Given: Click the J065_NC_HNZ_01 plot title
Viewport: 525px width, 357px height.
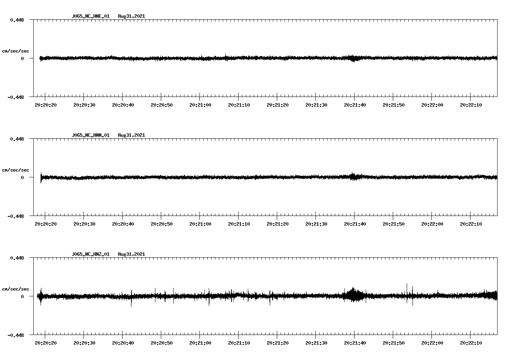Looking at the screenshot, I should [90, 254].
